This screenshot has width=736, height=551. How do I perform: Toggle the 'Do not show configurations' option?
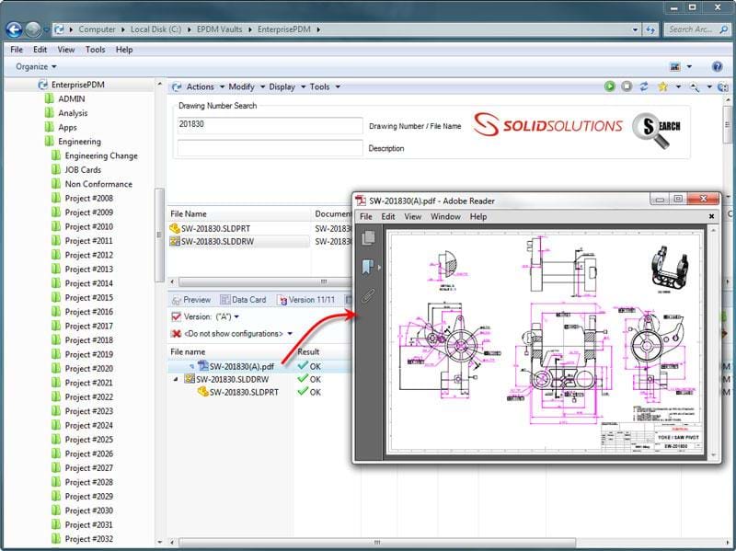[x=177, y=333]
